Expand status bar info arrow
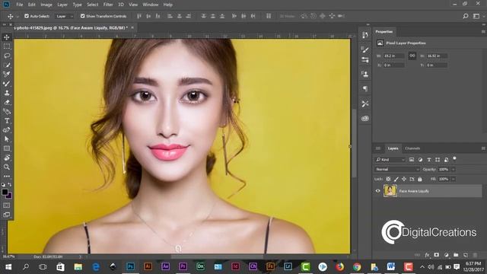The width and height of the screenshot is (487, 274). point(80,256)
